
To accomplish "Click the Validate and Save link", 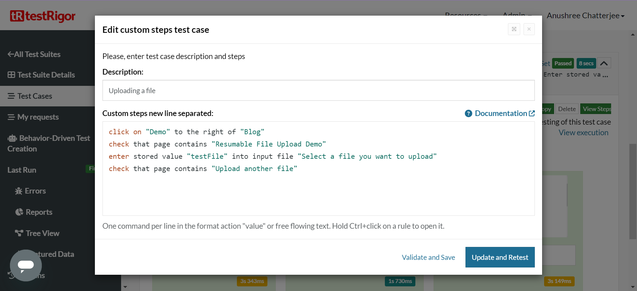I will (x=428, y=258).
